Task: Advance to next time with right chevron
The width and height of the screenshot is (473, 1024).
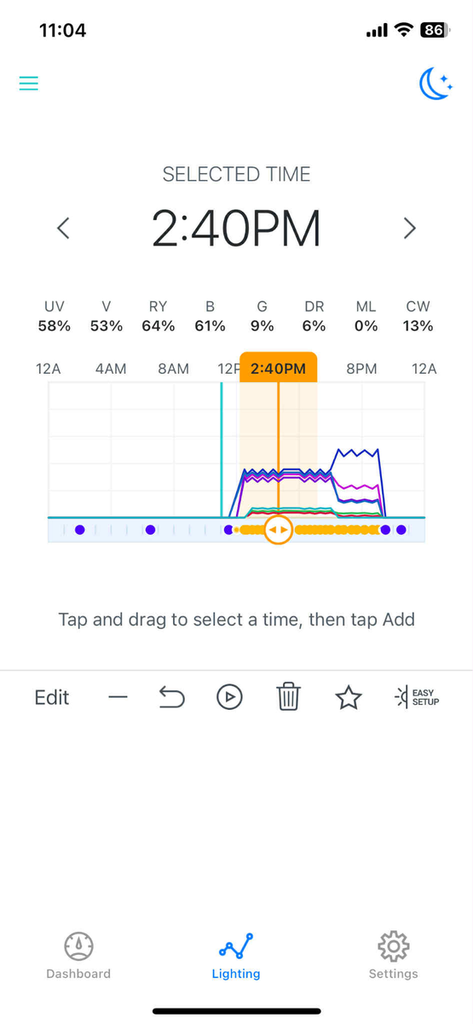Action: click(410, 228)
